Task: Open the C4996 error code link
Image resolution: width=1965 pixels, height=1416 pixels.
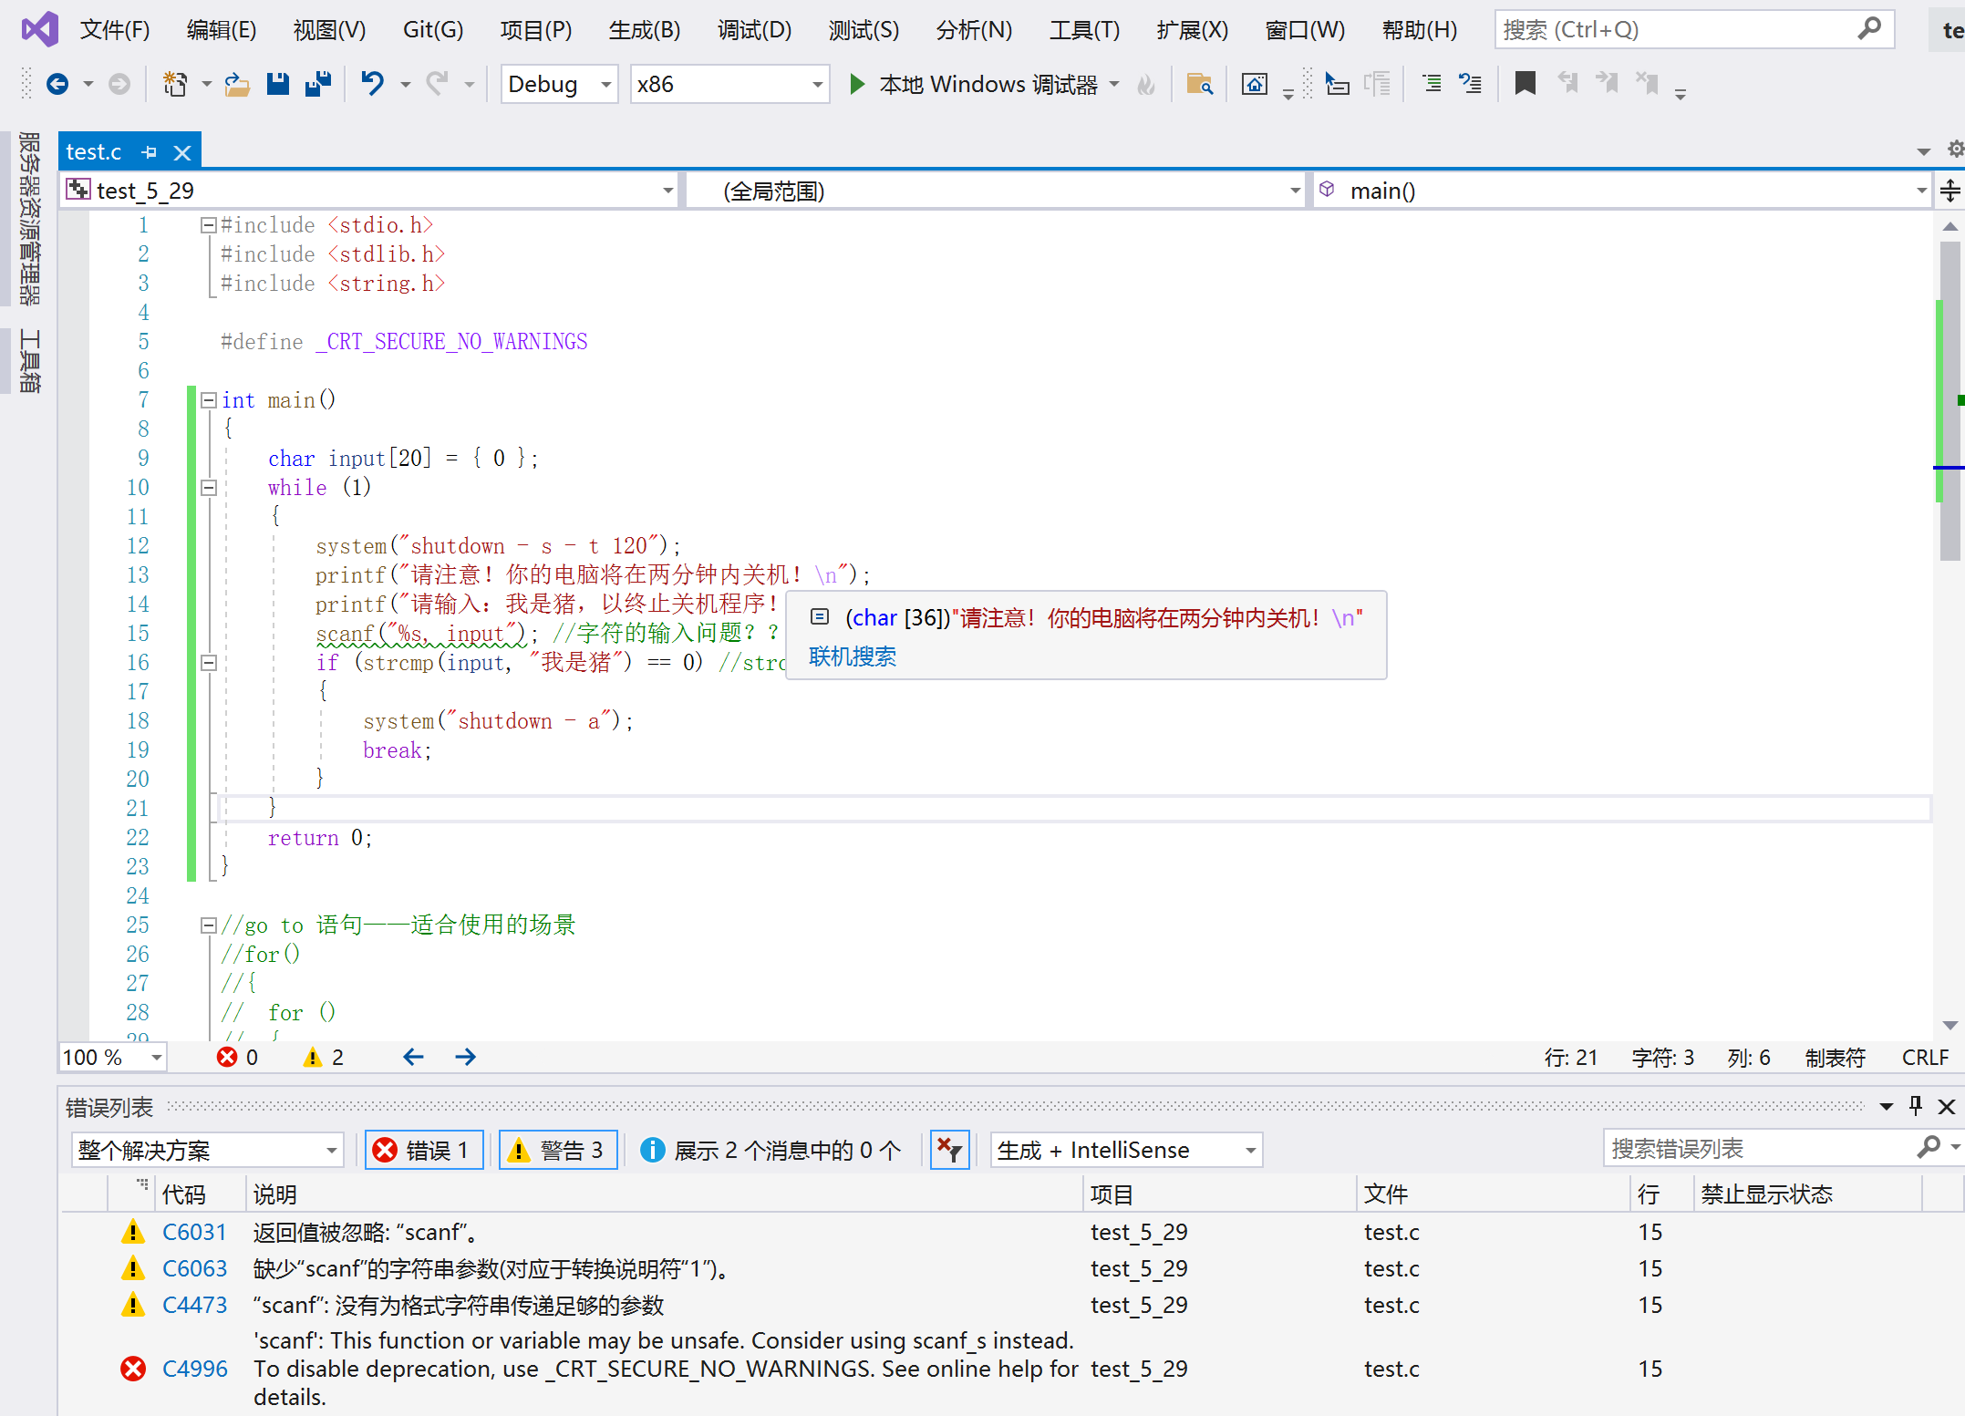Action: point(194,1369)
